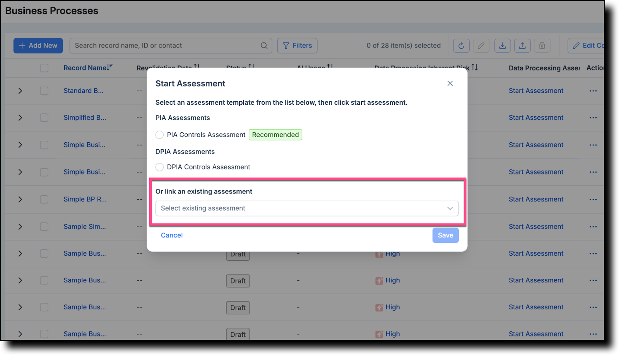Click the Save button in the dialog
This screenshot has width=619, height=355.
click(445, 235)
